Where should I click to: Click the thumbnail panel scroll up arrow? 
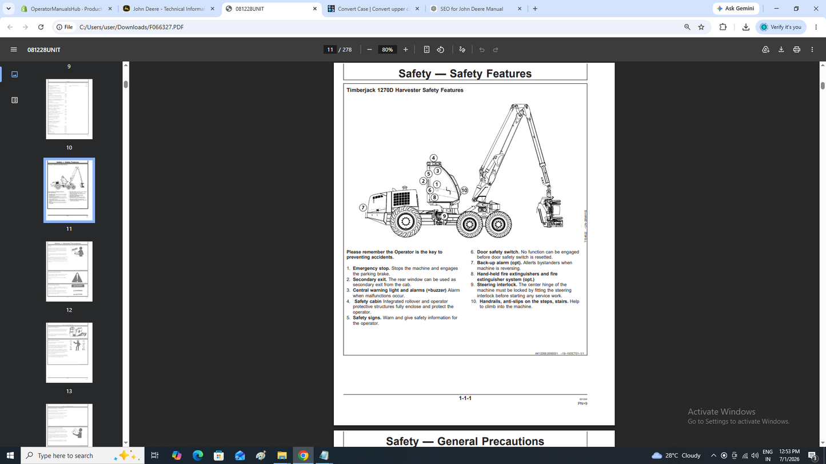pyautogui.click(x=126, y=65)
